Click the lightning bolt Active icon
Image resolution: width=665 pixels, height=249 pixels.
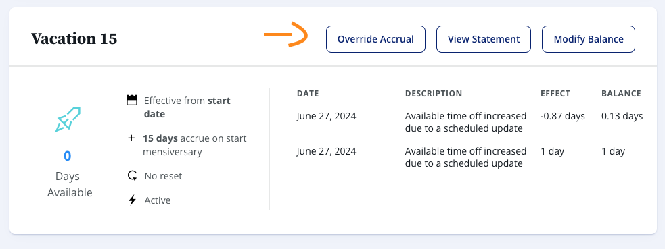click(132, 200)
